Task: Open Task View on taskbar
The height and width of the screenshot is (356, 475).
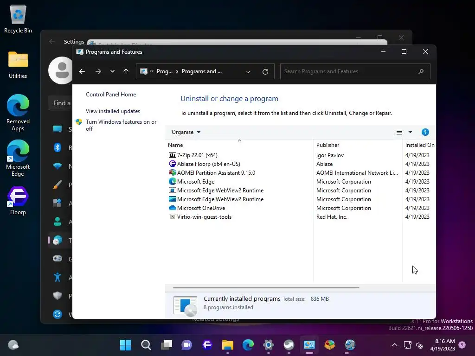Action: (167, 345)
